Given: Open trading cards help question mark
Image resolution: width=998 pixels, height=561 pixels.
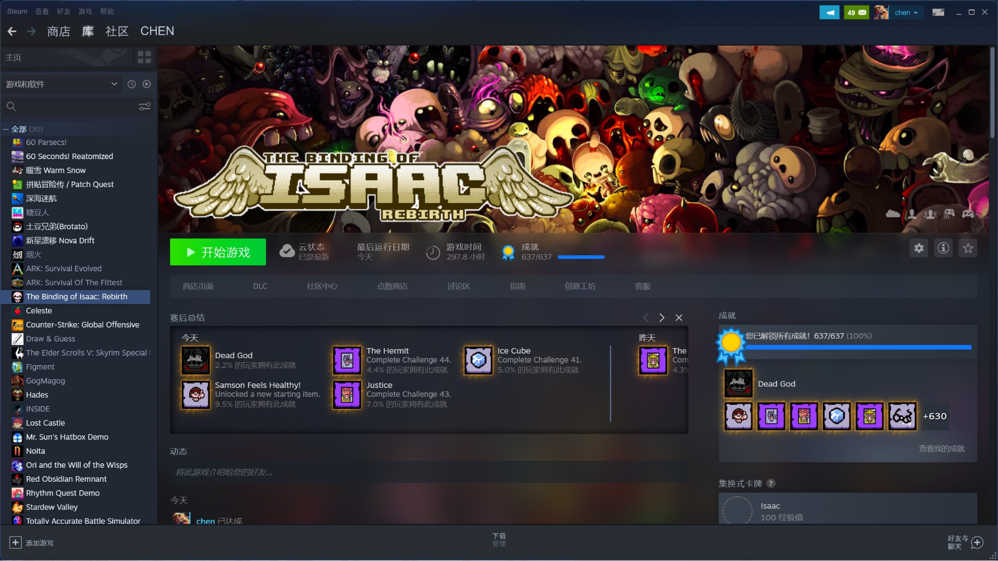Looking at the screenshot, I should pyautogui.click(x=771, y=484).
